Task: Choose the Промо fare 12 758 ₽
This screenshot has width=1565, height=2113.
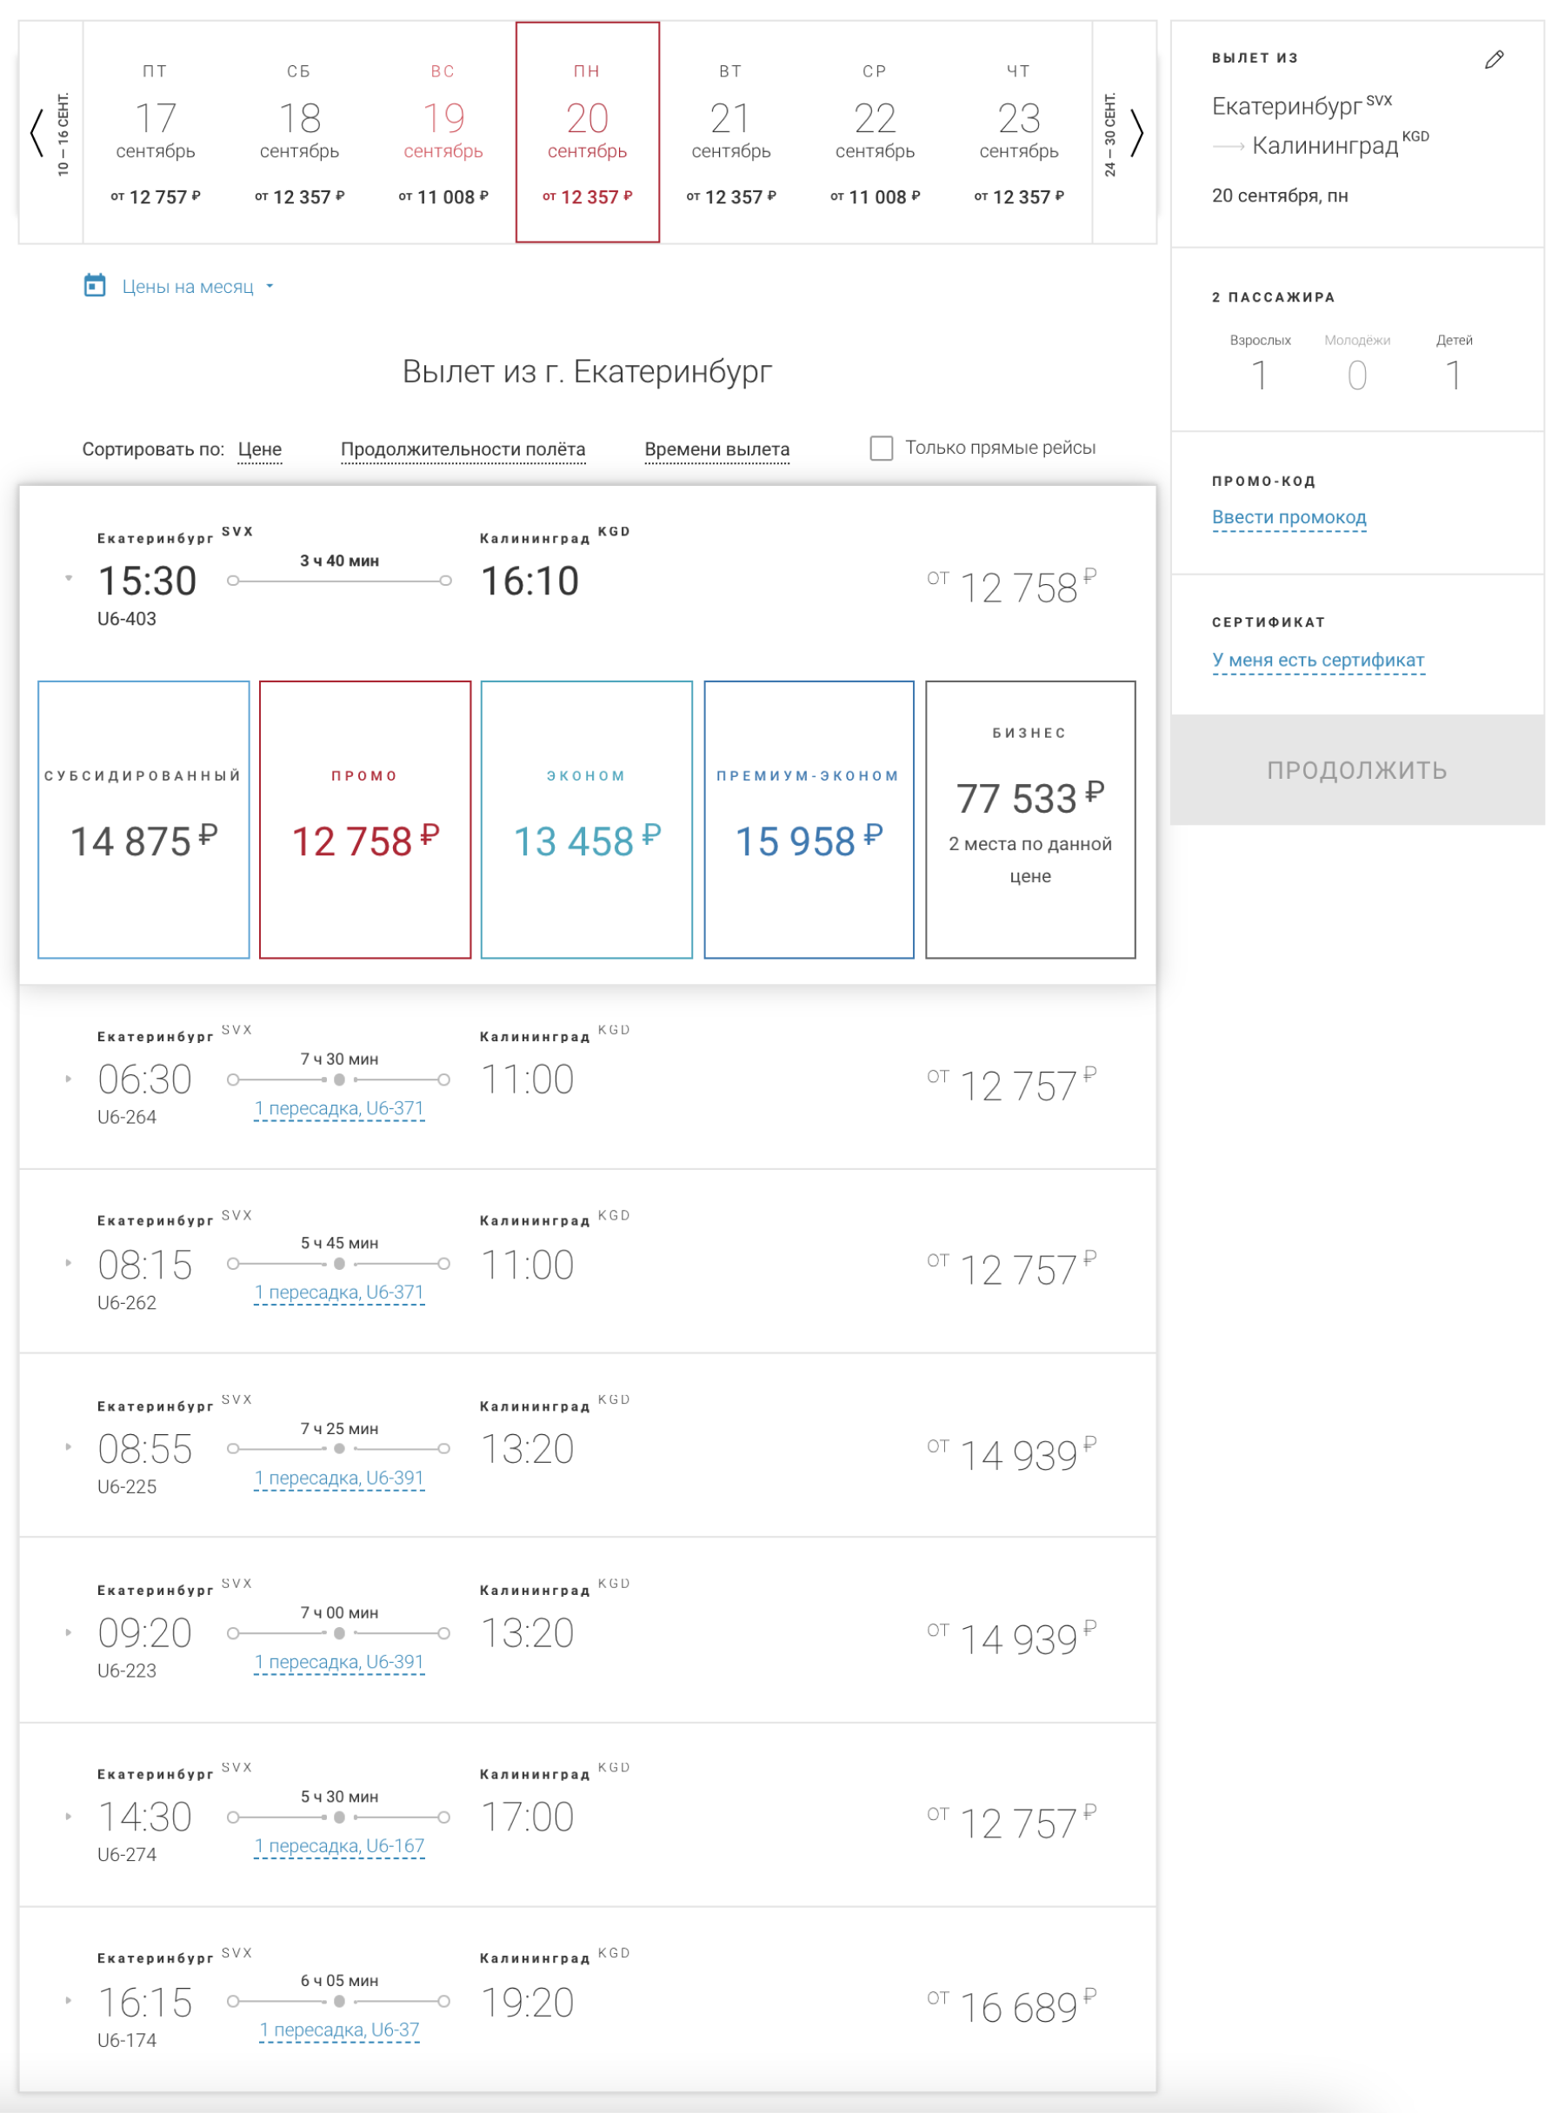Action: [x=364, y=820]
